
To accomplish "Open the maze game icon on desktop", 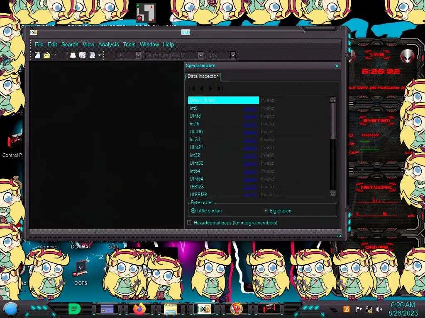I will click(146, 13).
